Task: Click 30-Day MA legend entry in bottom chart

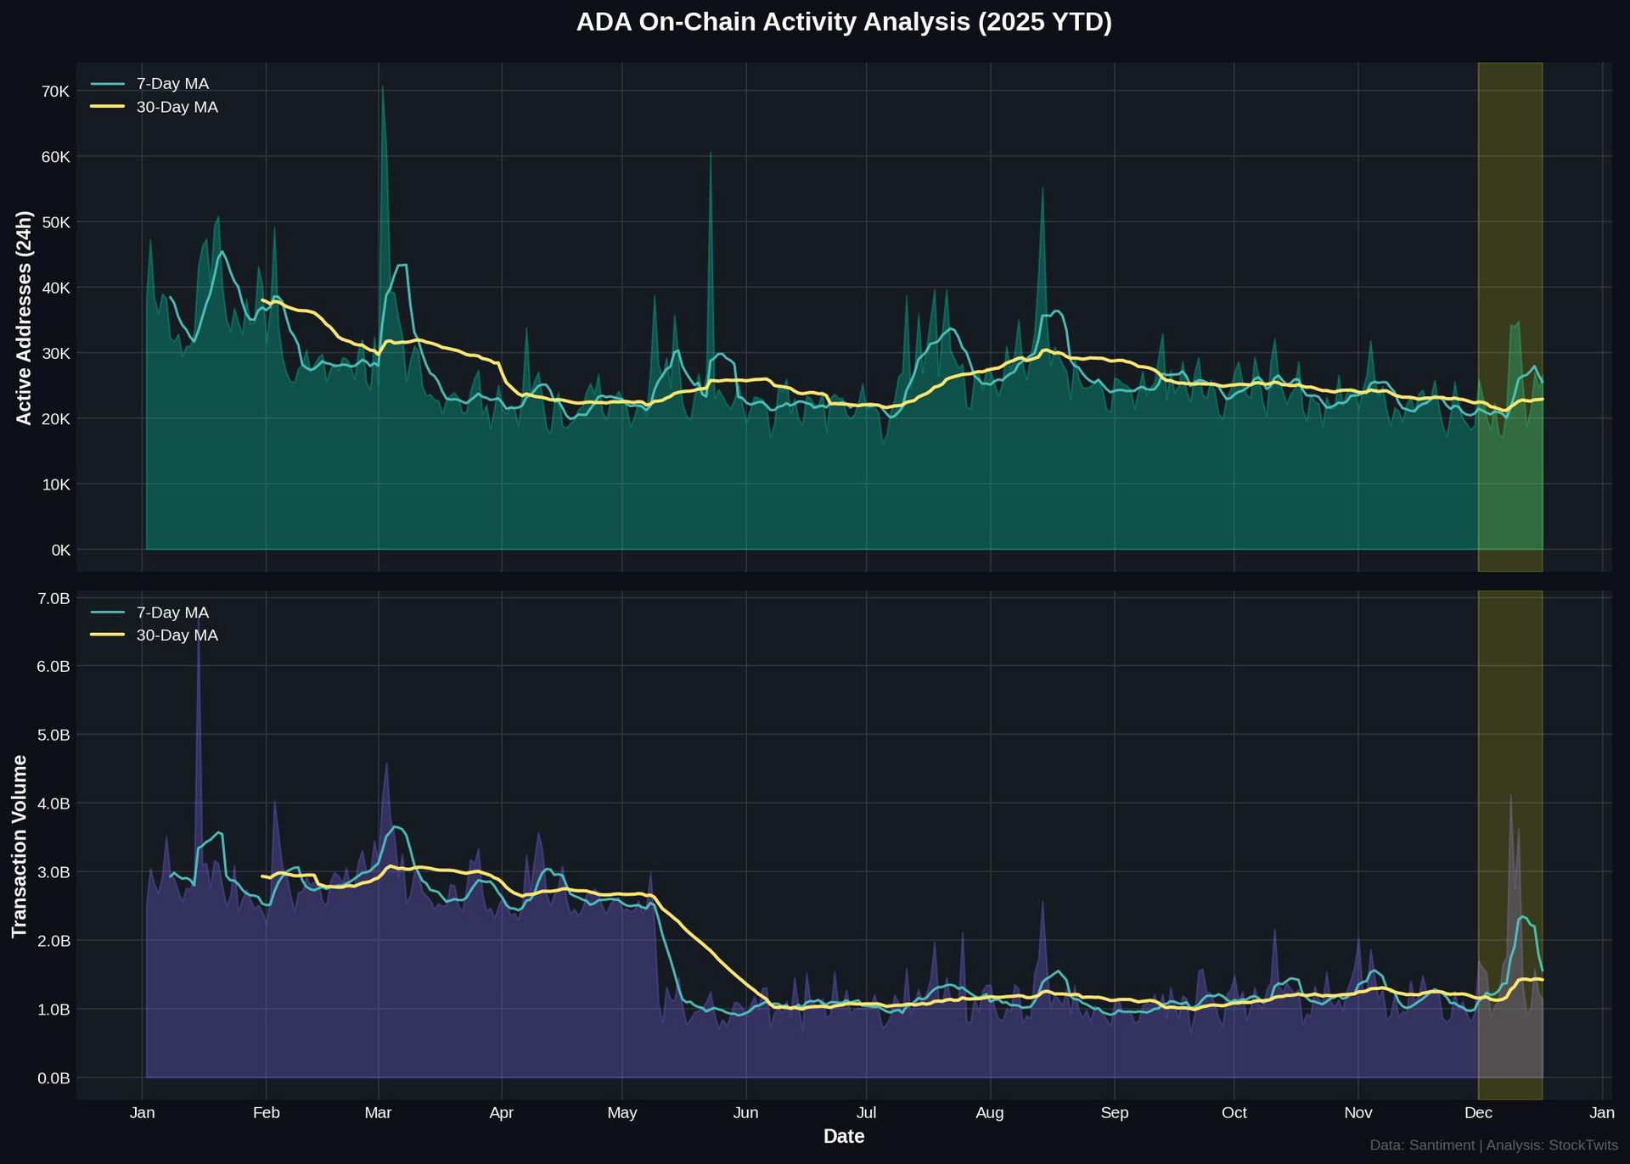Action: click(x=177, y=635)
